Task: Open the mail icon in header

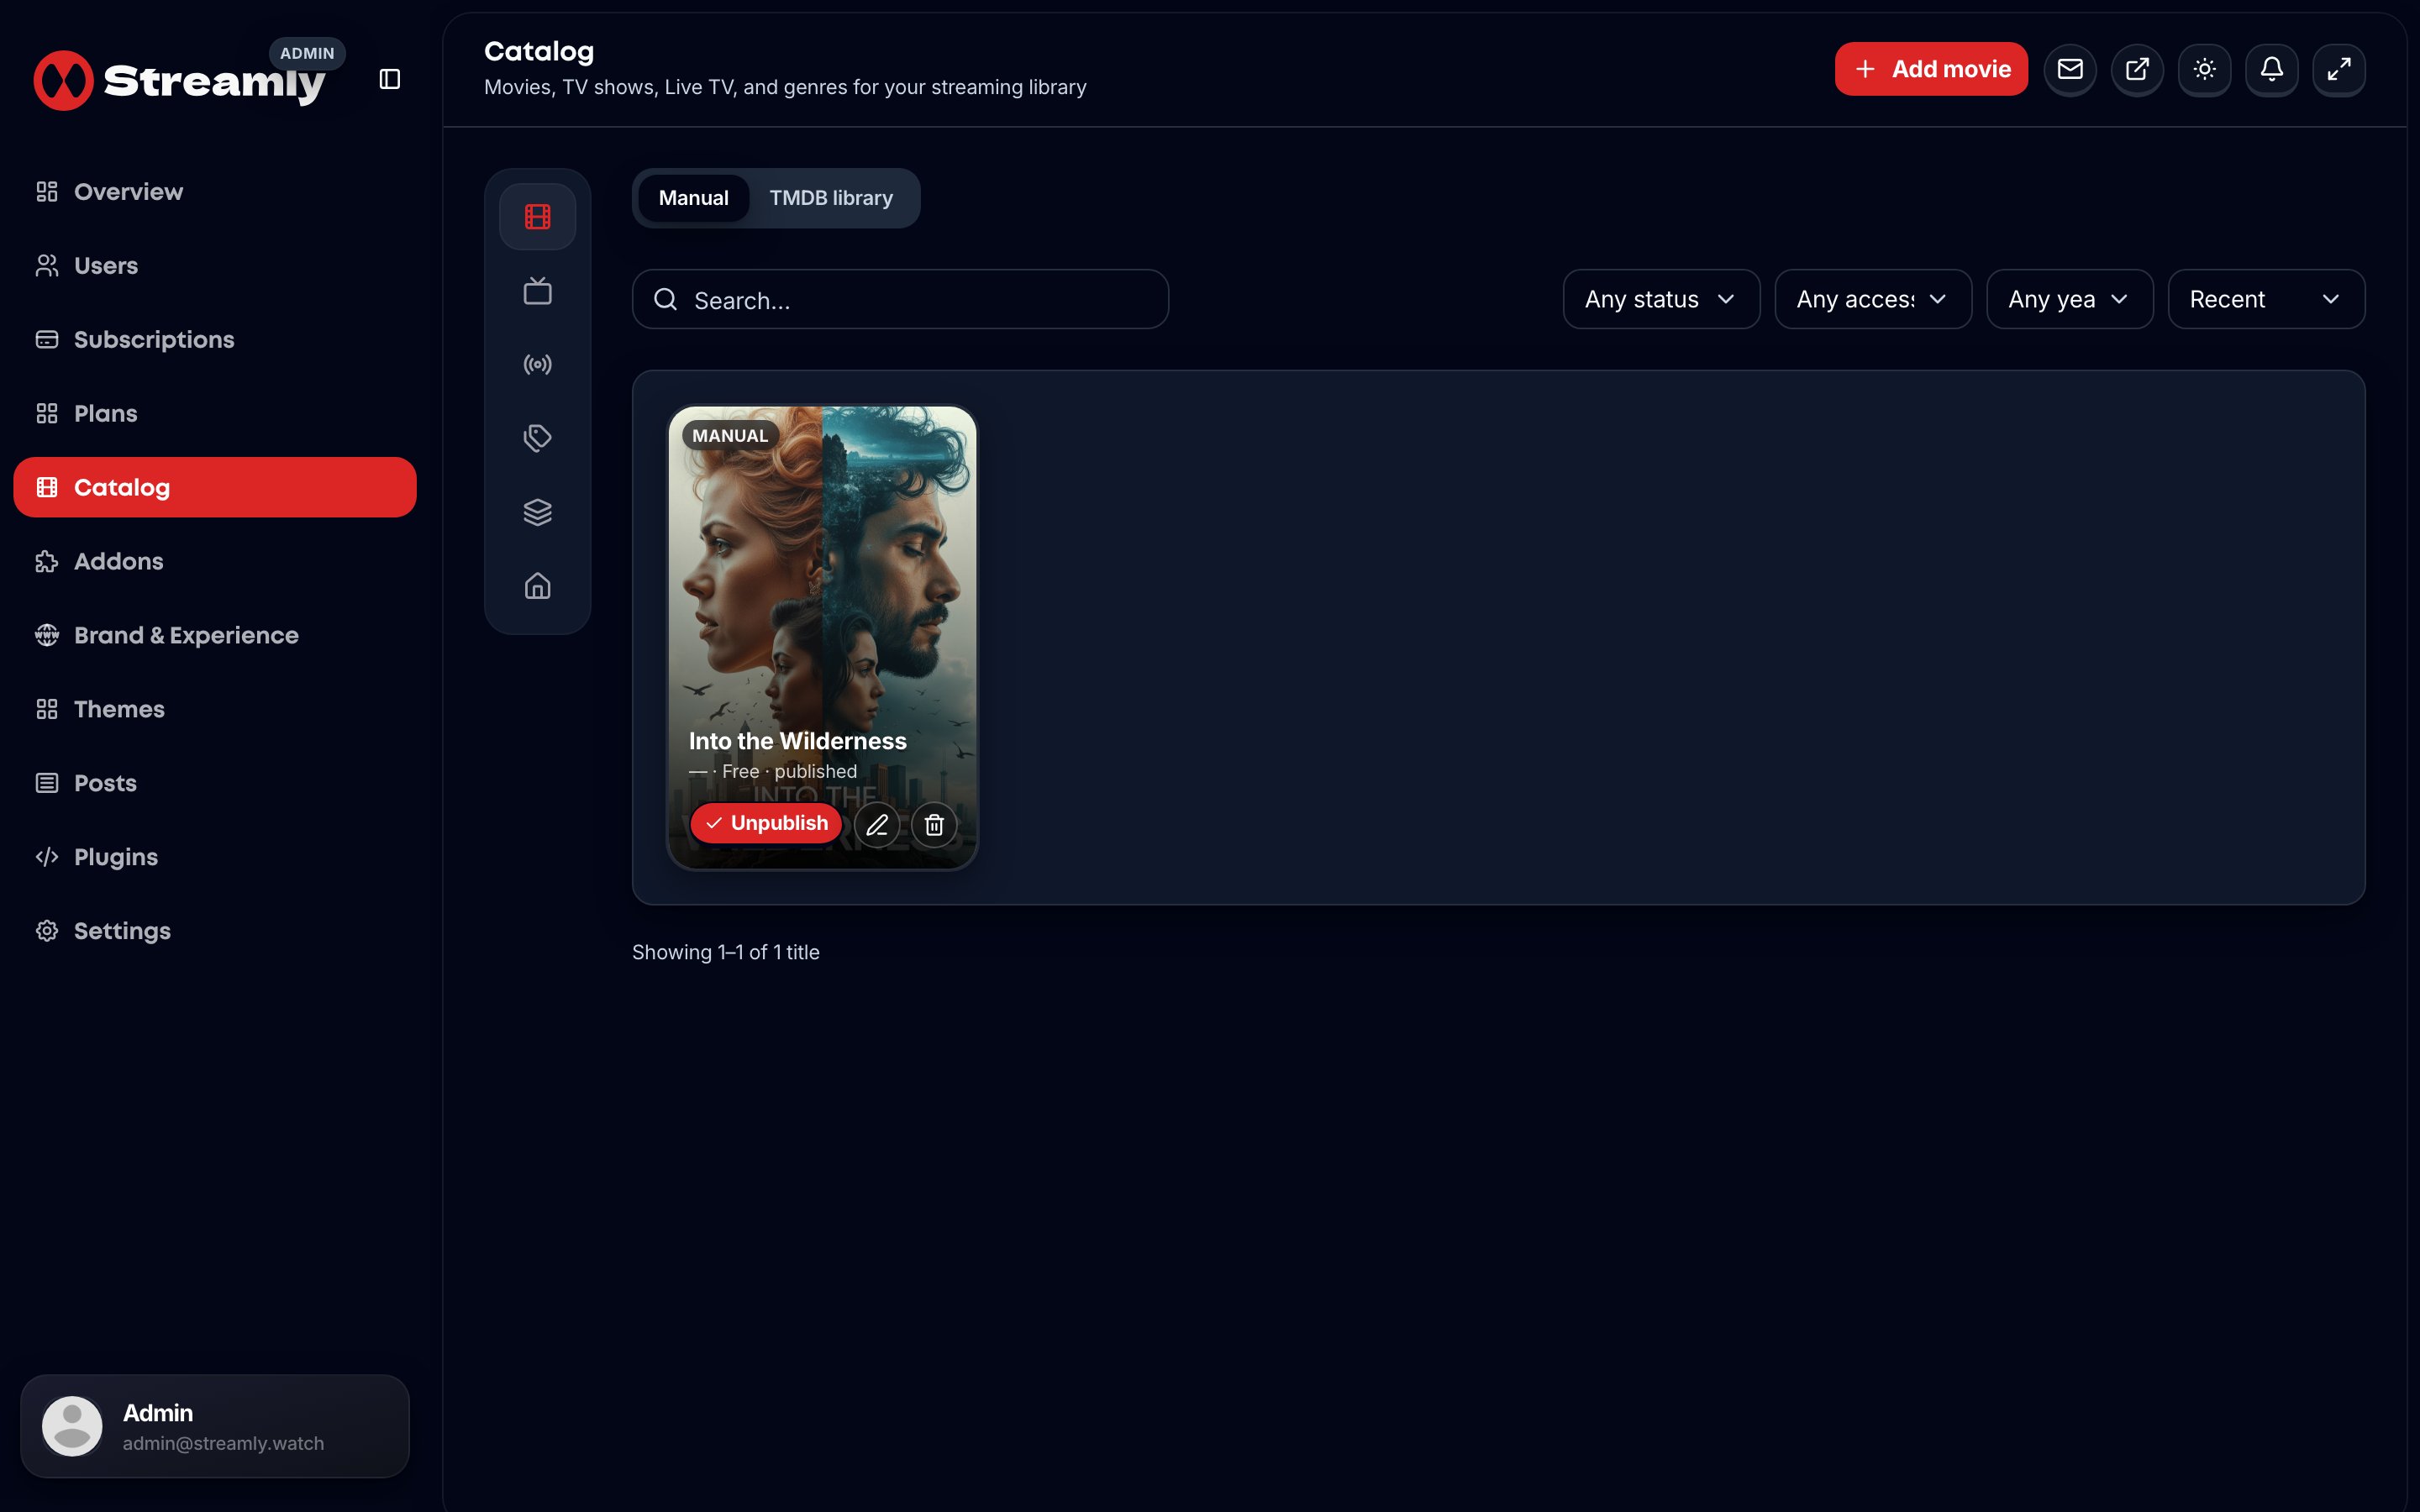Action: (x=2070, y=69)
